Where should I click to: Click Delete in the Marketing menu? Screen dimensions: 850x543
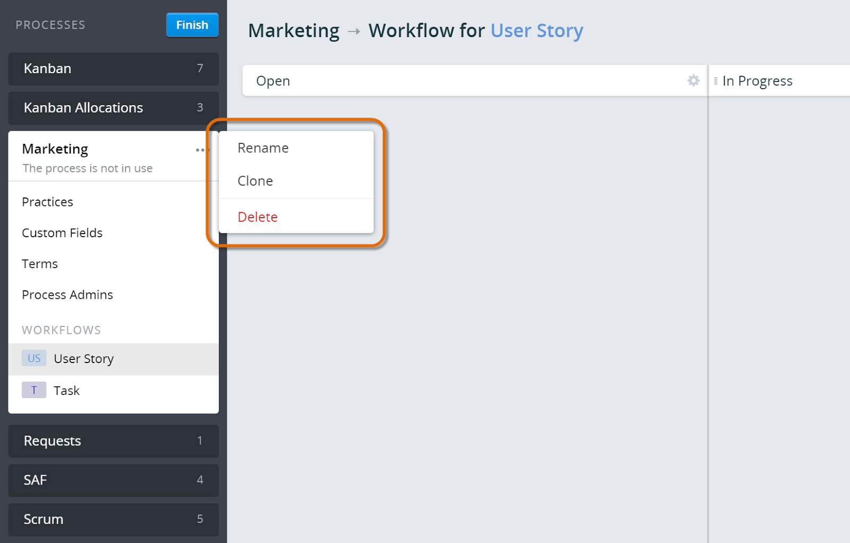258,217
